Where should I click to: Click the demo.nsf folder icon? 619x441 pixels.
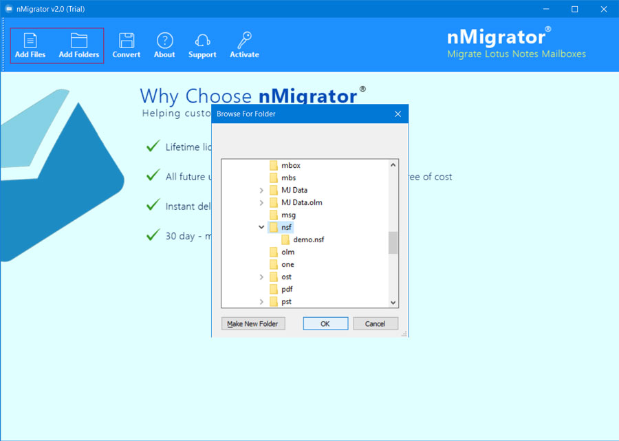tap(285, 239)
